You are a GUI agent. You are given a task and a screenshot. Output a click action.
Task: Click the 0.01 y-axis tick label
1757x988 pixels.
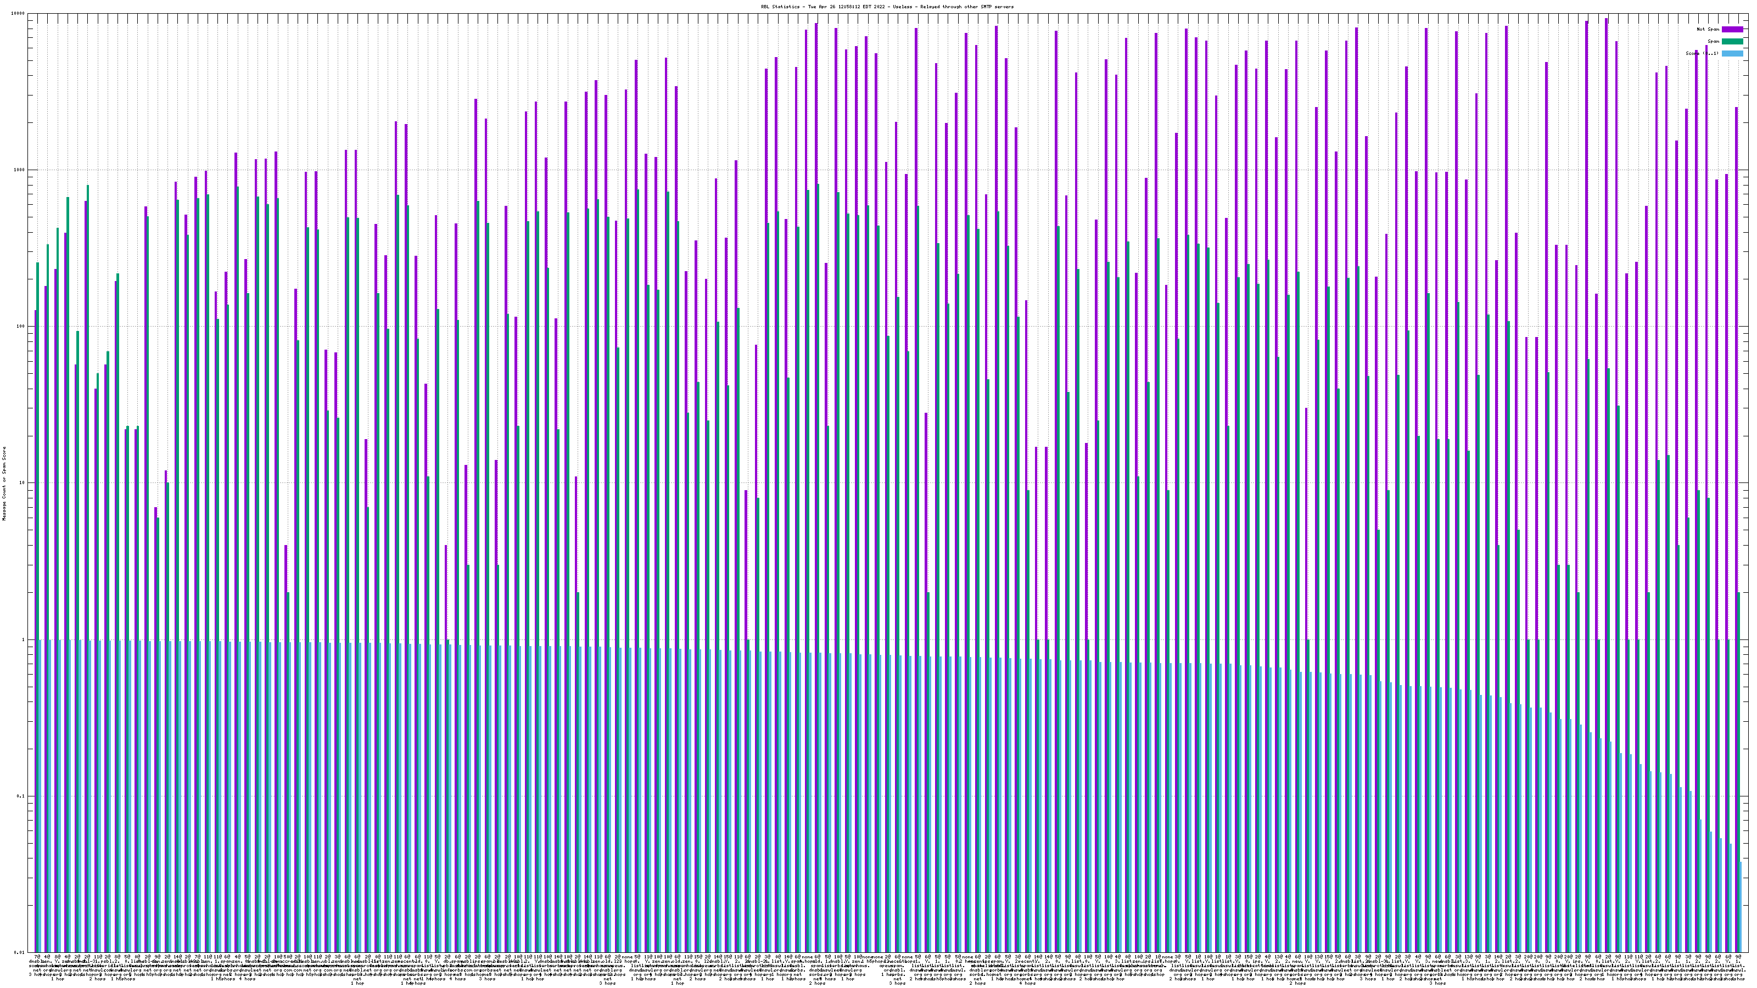pyautogui.click(x=20, y=952)
